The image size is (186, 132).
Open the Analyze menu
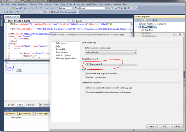[108, 4]
